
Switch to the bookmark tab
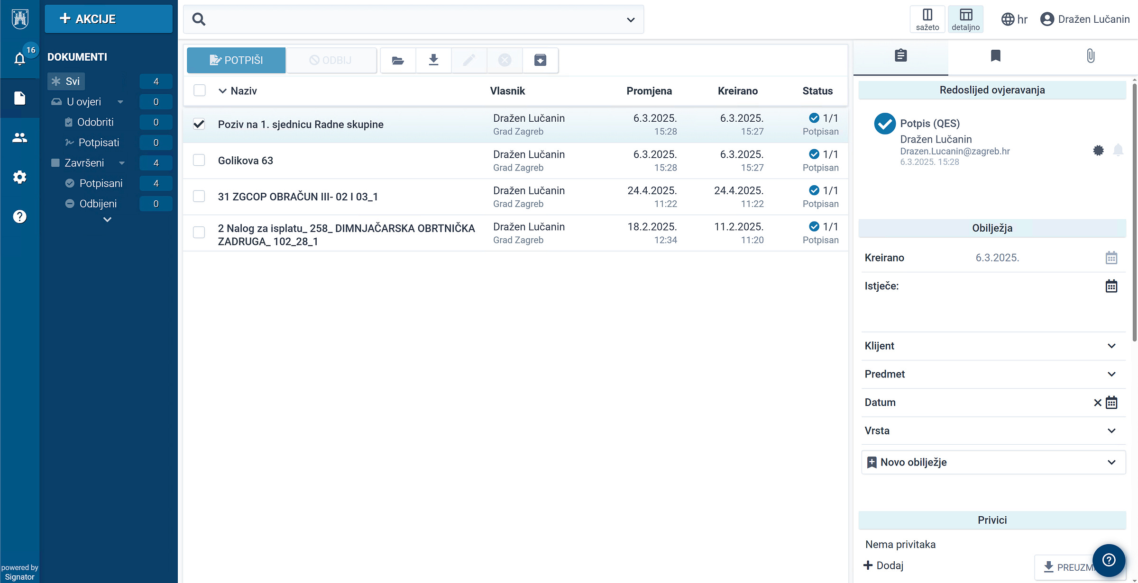pyautogui.click(x=995, y=56)
